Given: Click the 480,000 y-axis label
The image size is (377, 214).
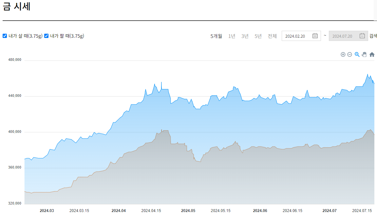Looking at the screenshot, I should pos(15,60).
